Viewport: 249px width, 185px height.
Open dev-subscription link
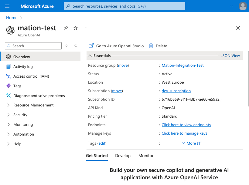pos(176,91)
